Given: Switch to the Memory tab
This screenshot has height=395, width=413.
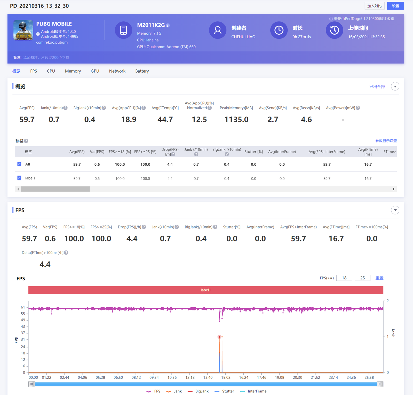Looking at the screenshot, I should pyautogui.click(x=73, y=71).
